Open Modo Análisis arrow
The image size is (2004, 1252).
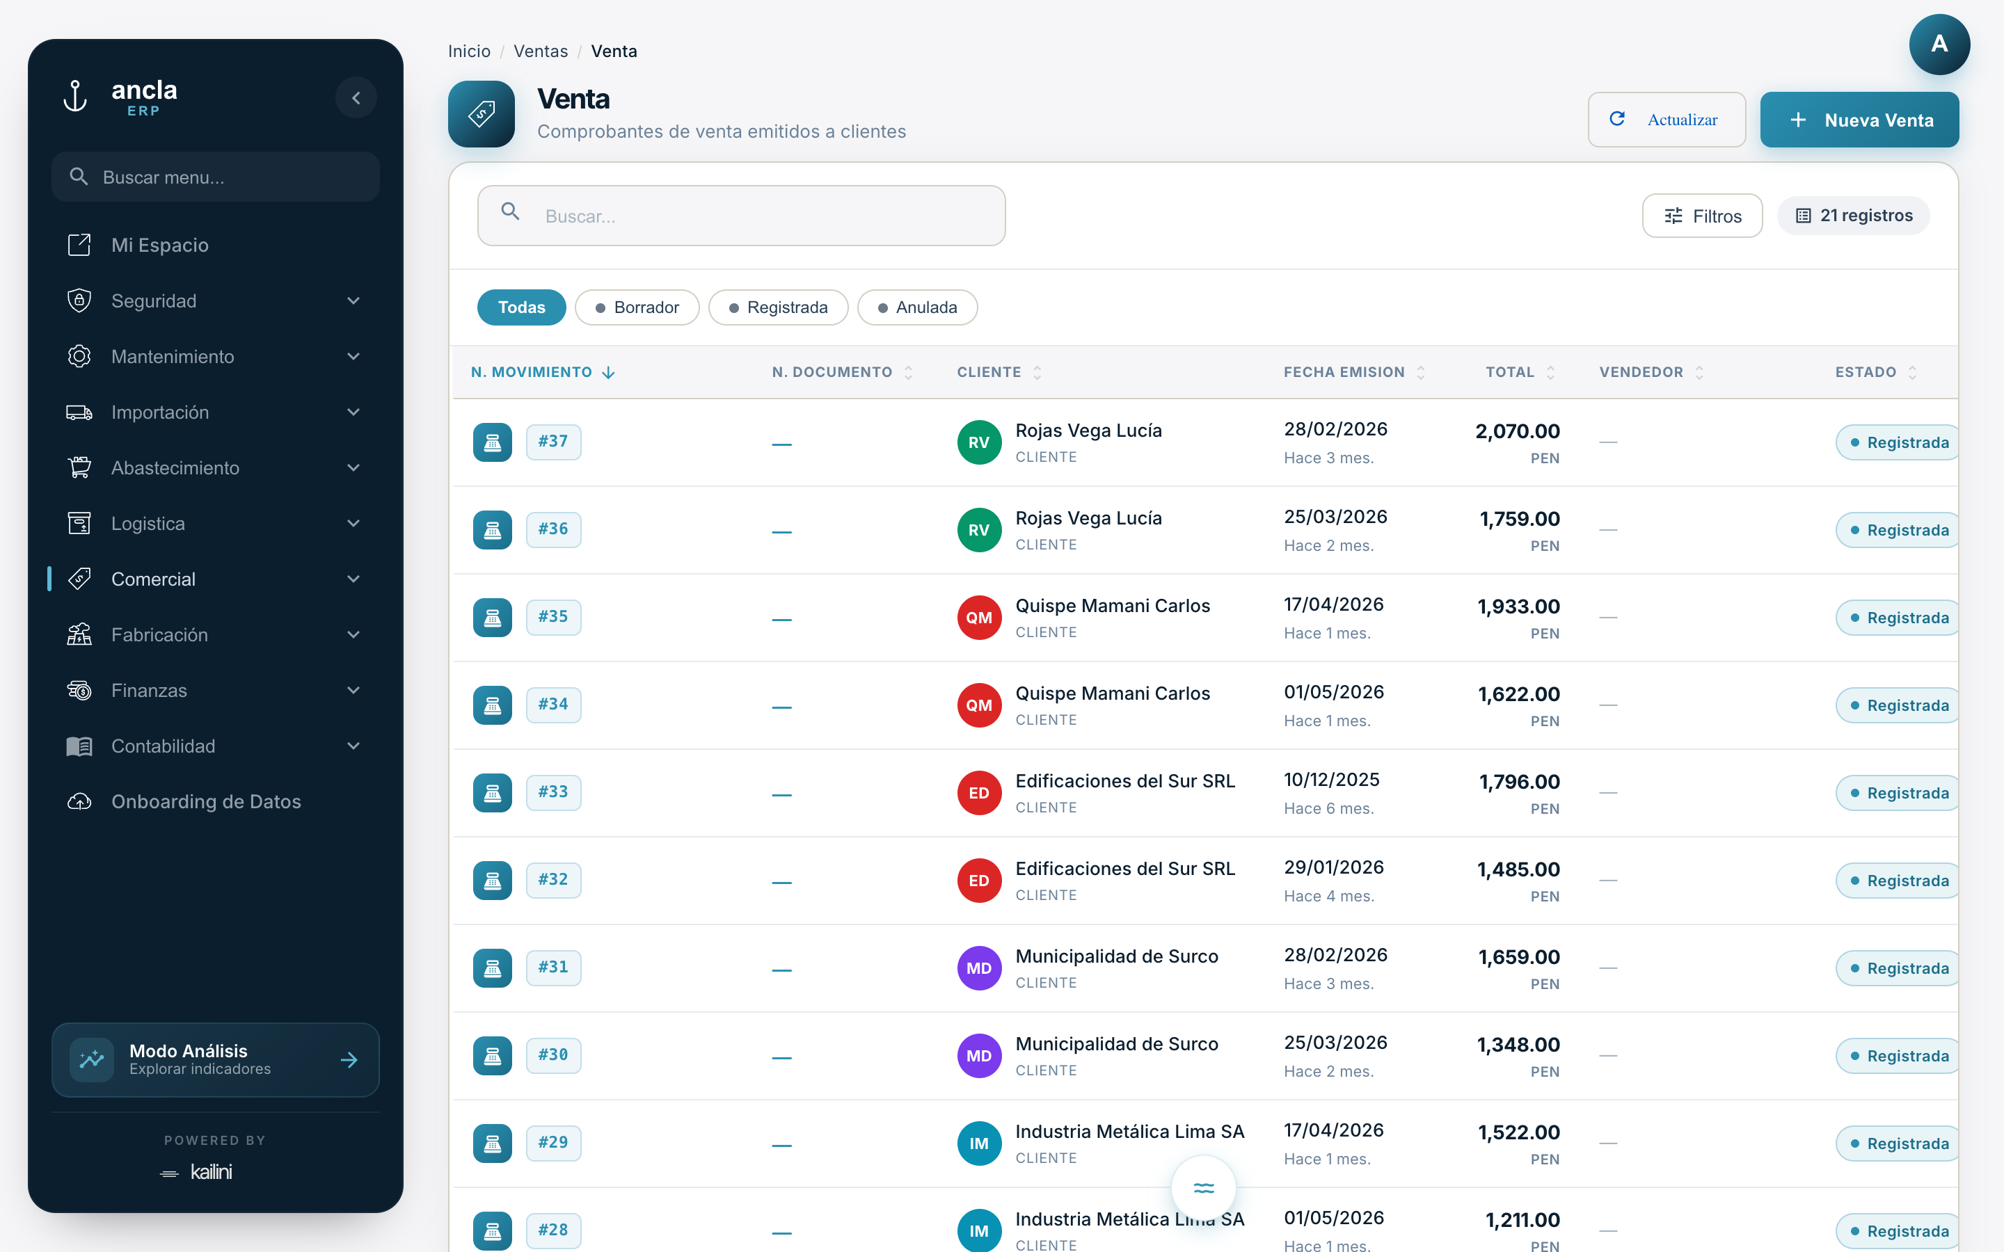(349, 1060)
